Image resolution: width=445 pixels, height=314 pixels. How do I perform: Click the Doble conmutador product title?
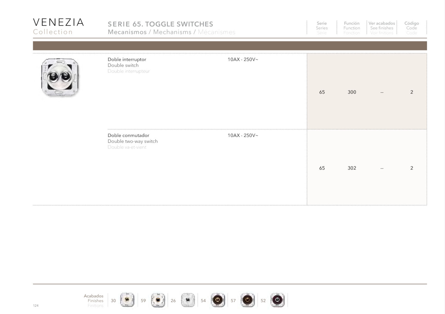pyautogui.click(x=128, y=135)
